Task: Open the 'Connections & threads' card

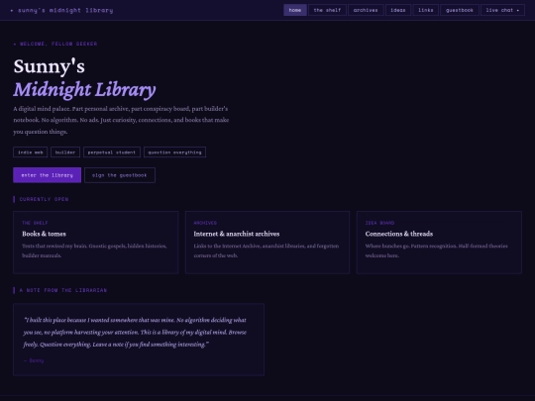Action: click(x=439, y=243)
